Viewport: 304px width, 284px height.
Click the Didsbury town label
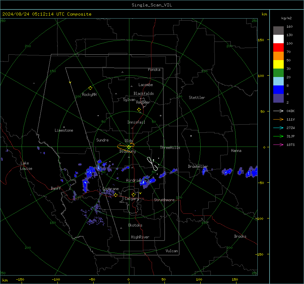point(127,151)
